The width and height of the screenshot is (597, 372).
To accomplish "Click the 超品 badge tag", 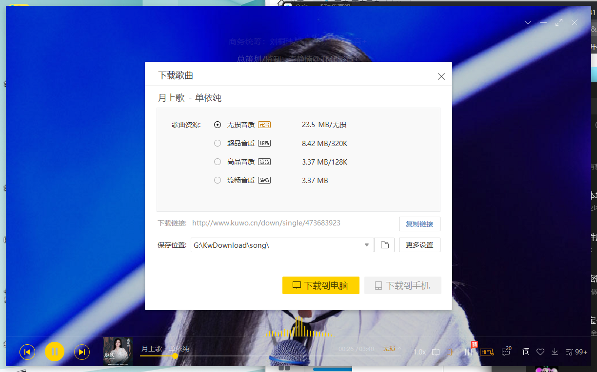I will coord(264,143).
